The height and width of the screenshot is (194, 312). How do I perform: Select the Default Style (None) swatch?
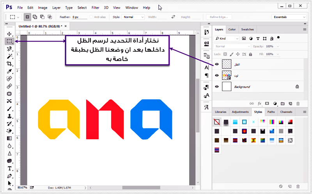pos(217,122)
